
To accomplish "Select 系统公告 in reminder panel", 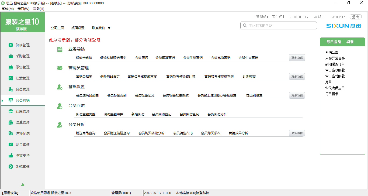I will pyautogui.click(x=332, y=52).
